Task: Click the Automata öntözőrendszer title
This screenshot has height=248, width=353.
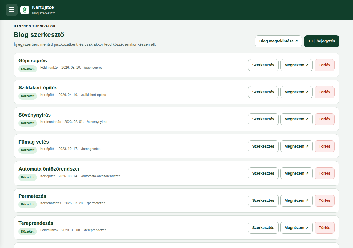Action: pos(49,169)
